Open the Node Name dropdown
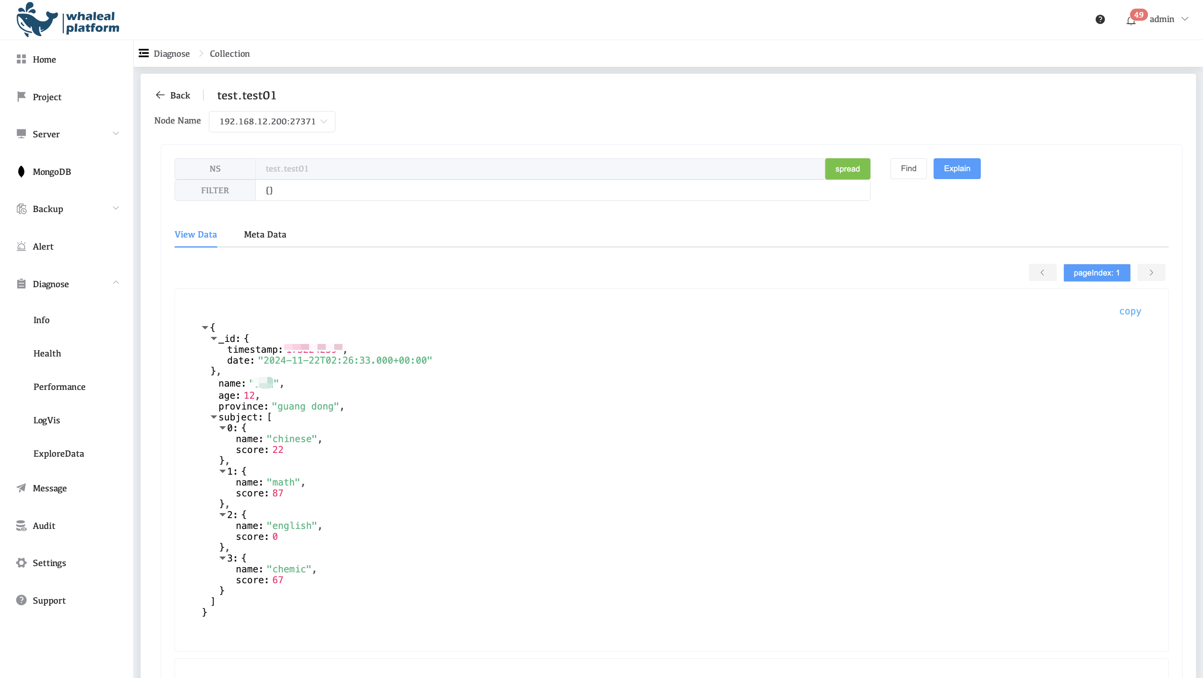The width and height of the screenshot is (1203, 678). [x=272, y=121]
